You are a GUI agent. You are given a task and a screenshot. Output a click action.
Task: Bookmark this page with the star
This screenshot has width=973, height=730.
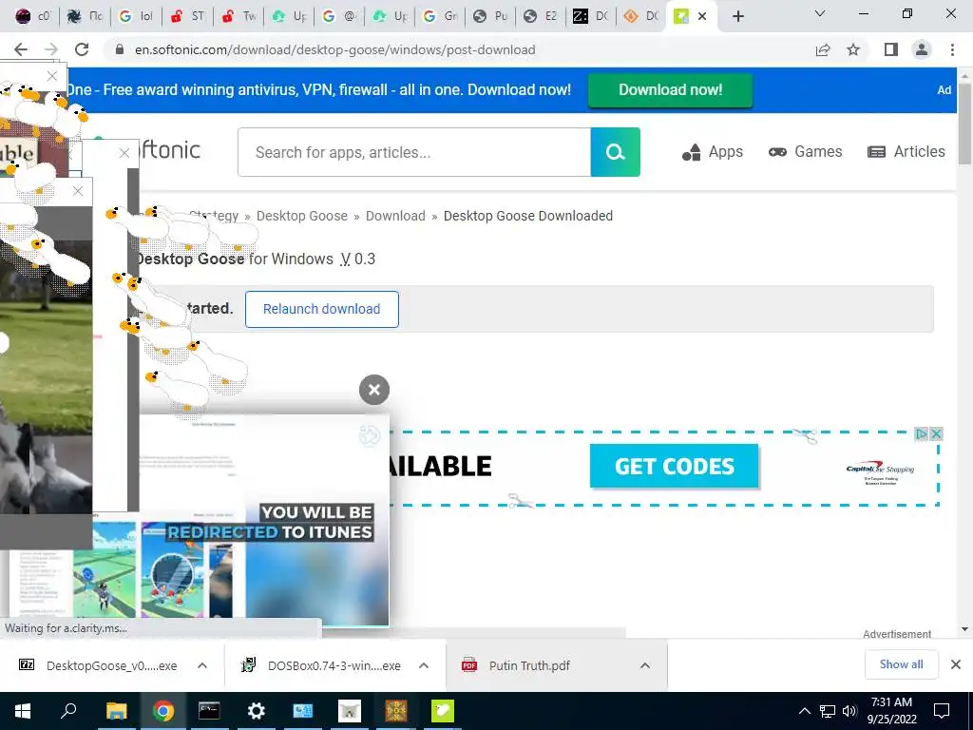coord(853,49)
